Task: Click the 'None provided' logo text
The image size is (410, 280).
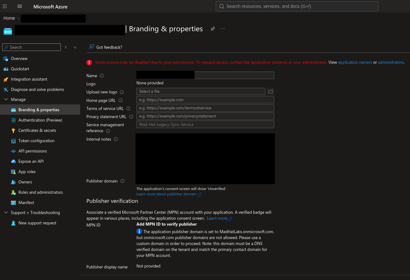Action: point(150,83)
